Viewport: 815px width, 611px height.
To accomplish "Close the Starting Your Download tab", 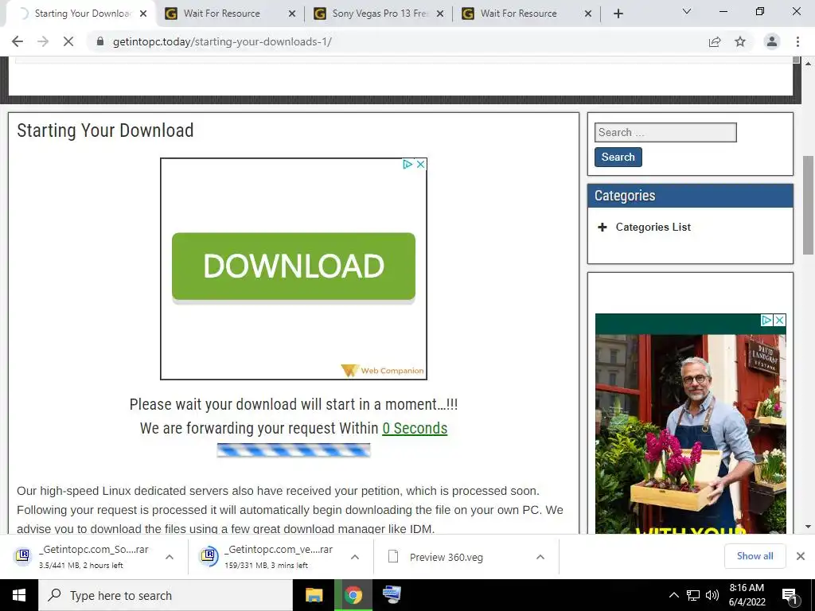I will [143, 14].
